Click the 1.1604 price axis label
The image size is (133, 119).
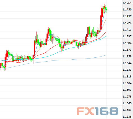pos(127,83)
